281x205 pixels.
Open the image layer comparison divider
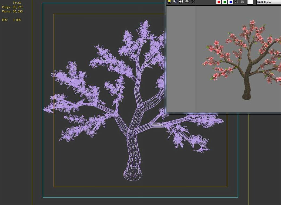coord(196,59)
